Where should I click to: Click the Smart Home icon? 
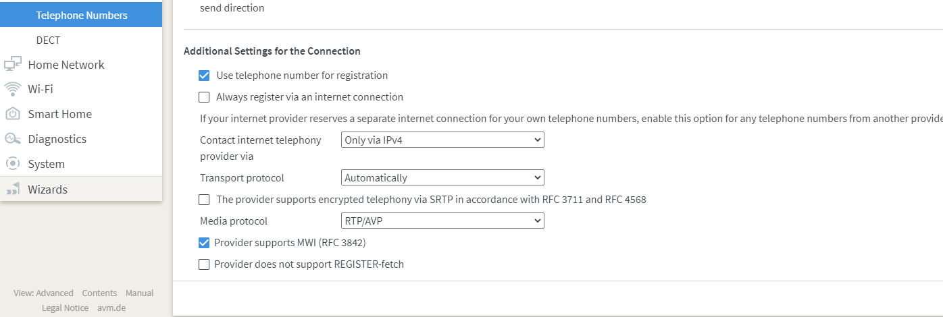tap(12, 114)
